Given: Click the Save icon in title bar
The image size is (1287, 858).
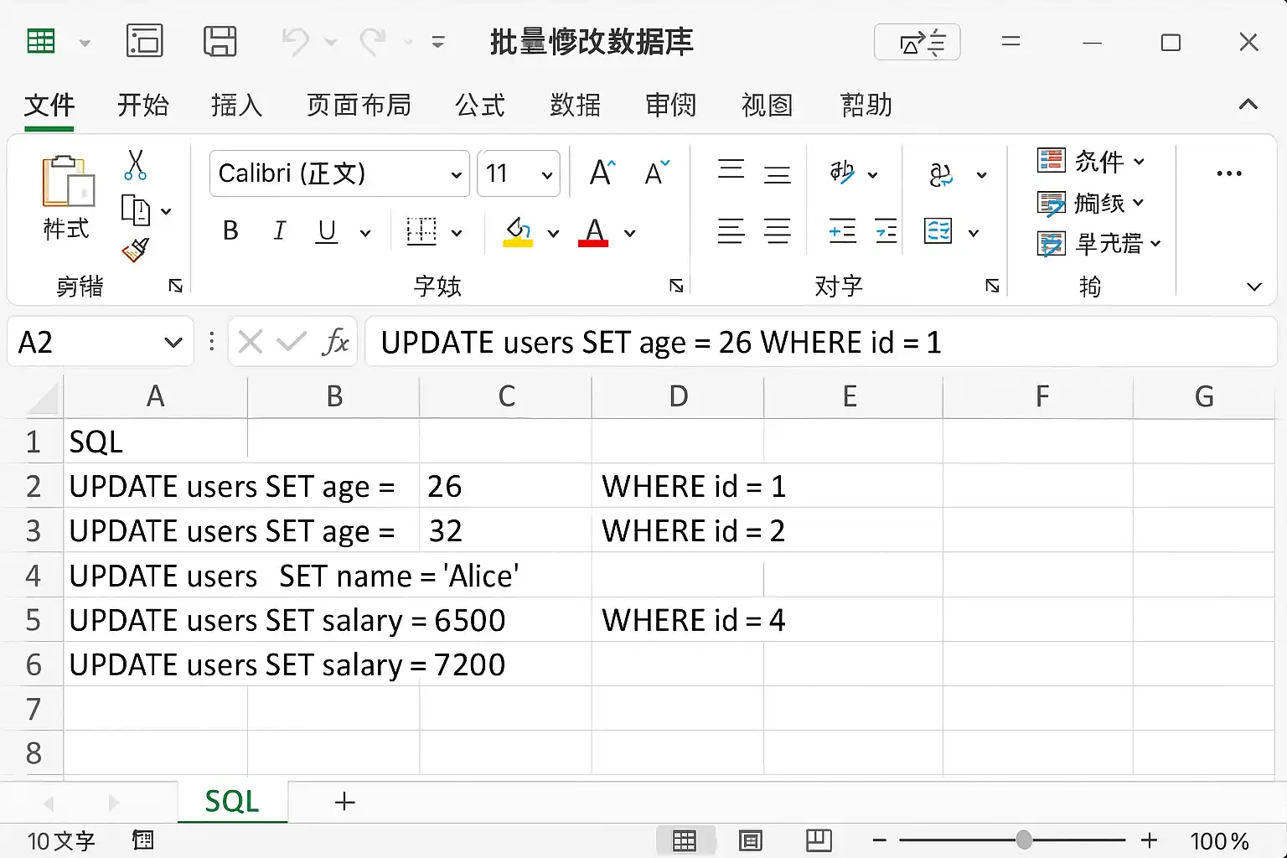Looking at the screenshot, I should pyautogui.click(x=220, y=41).
